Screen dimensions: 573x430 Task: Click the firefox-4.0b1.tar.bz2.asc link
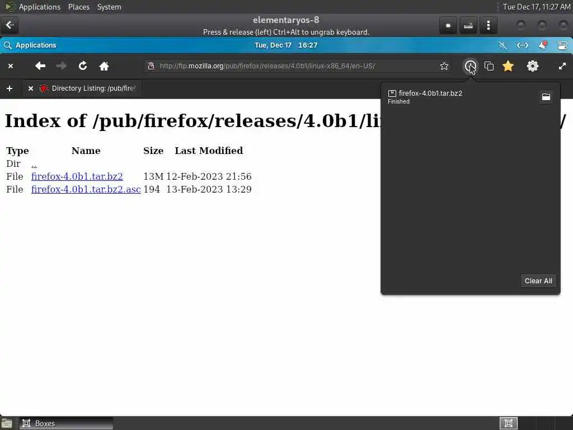86,189
